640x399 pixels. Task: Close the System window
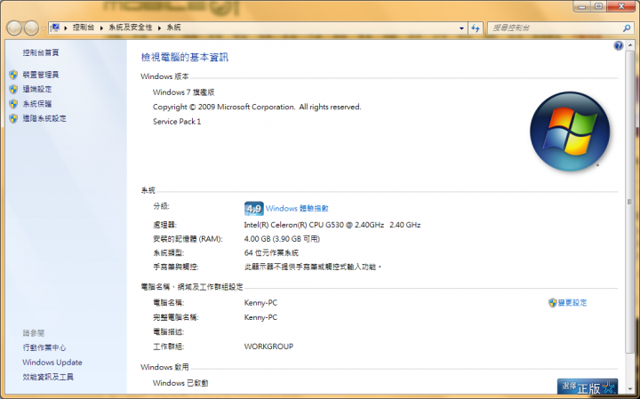point(621,6)
